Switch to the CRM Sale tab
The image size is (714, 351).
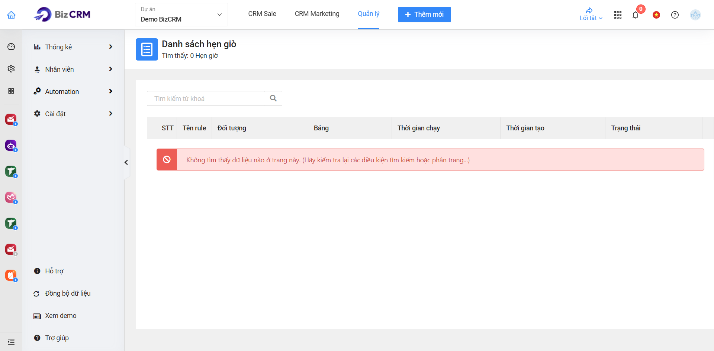[x=262, y=14]
